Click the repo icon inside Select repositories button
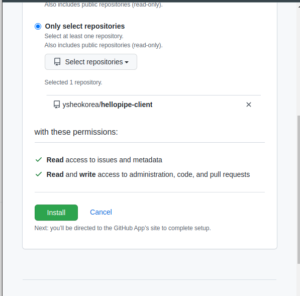300x296 pixels. coord(57,62)
